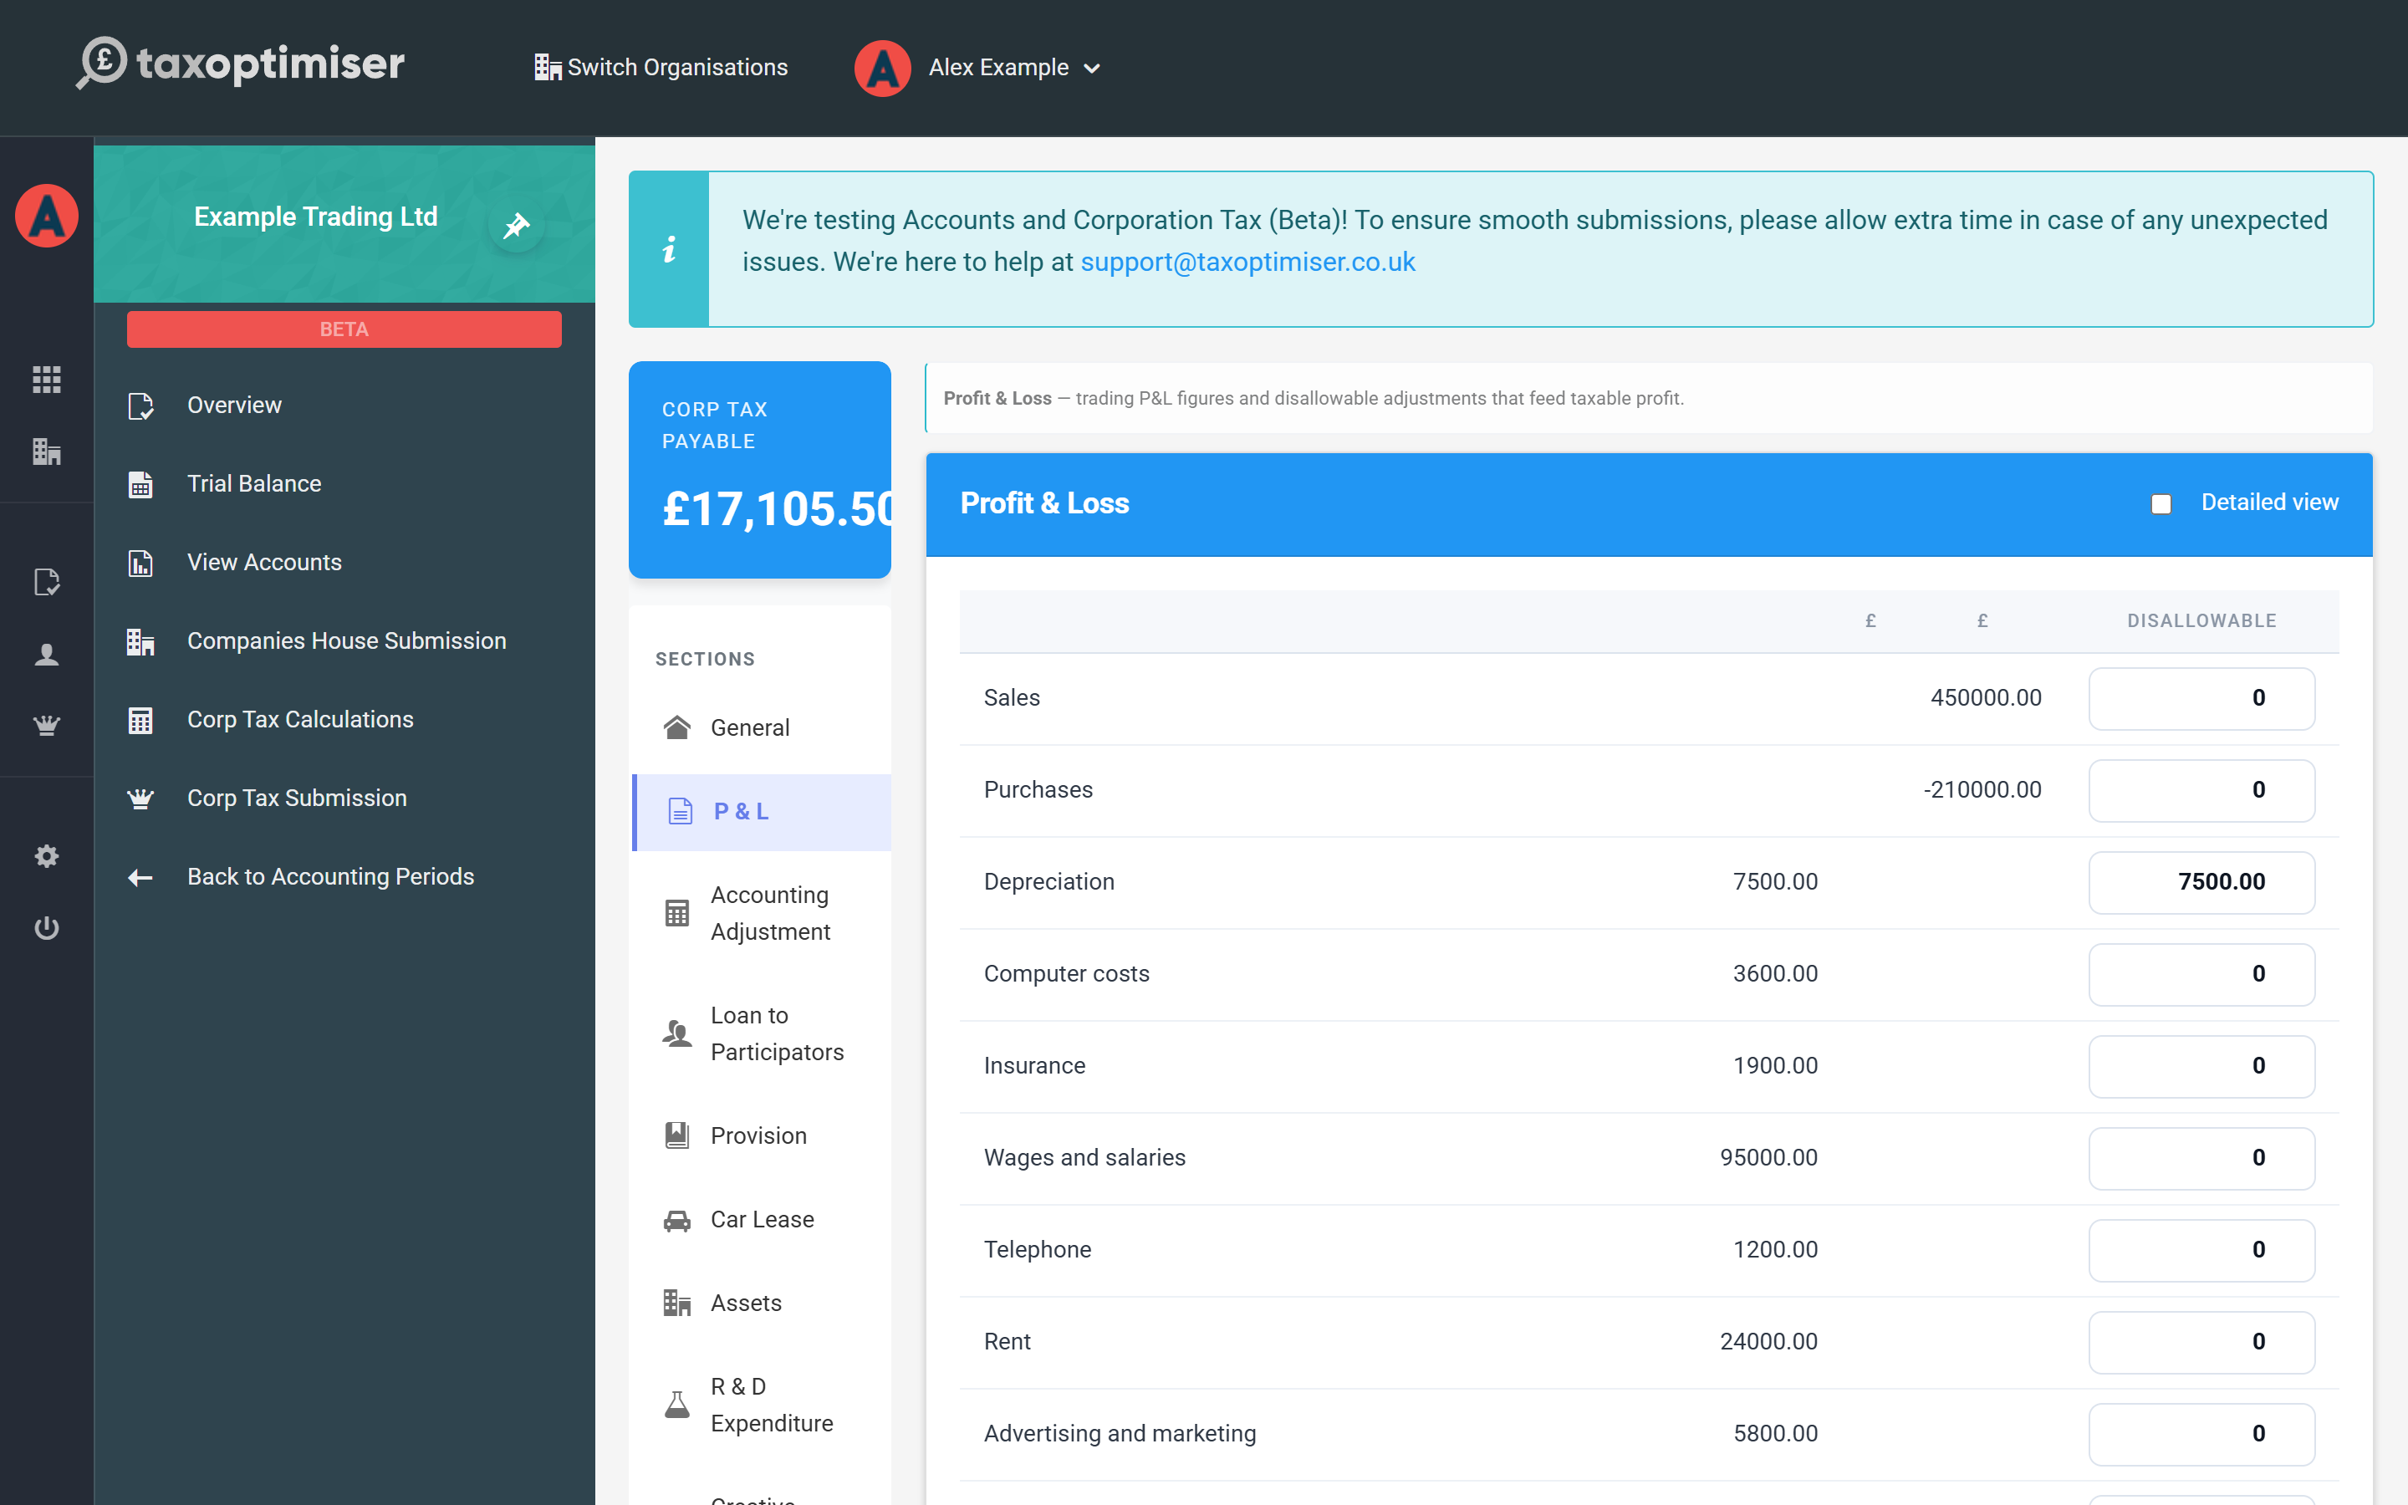Click the DISALLOWABLE column header
This screenshot has width=2408, height=1505.
coord(2202,621)
